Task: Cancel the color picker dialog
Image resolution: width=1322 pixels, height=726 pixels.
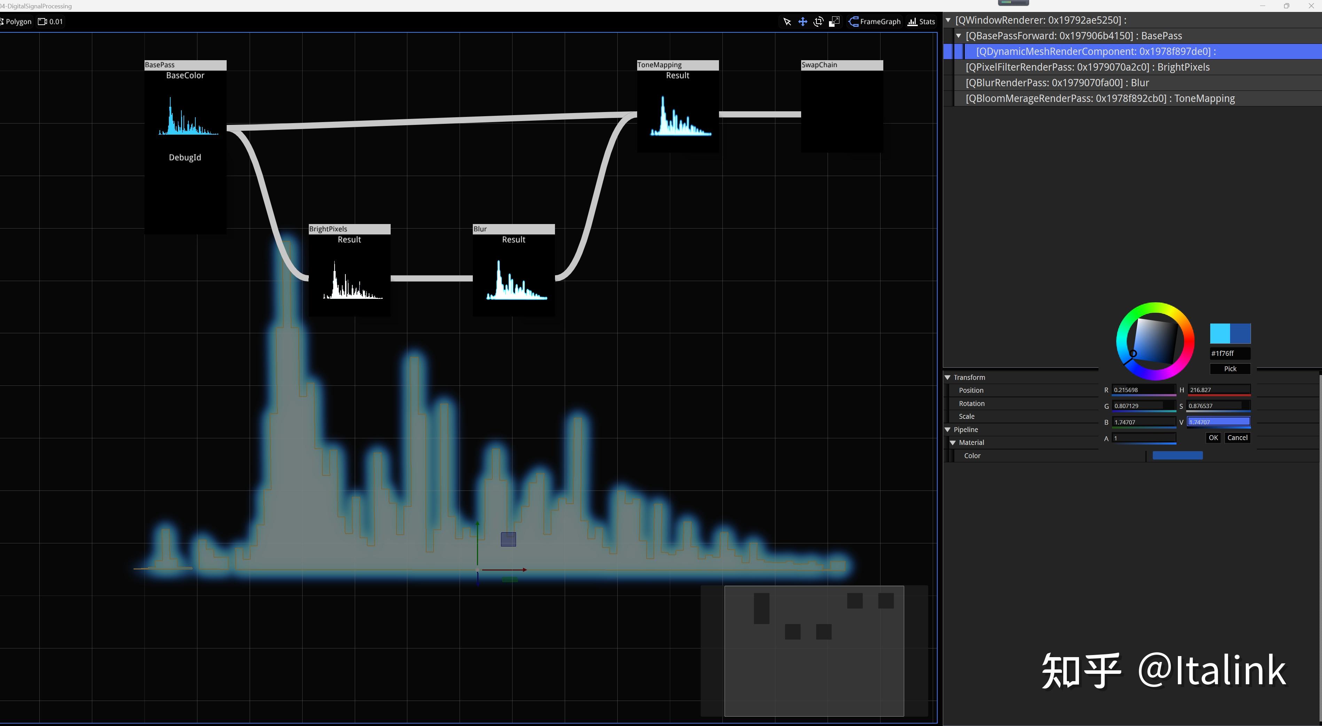Action: click(1237, 438)
